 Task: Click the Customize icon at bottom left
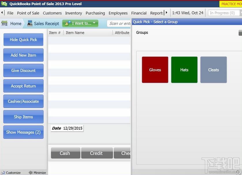click(x=3, y=172)
